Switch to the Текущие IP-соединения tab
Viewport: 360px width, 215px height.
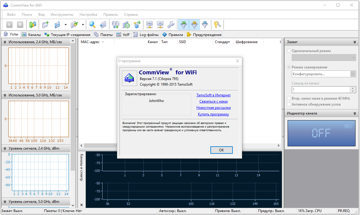pos(67,34)
